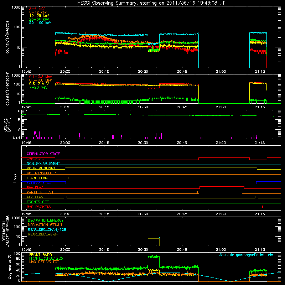The image size is (285, 285).
Task: Select the ATTENUATOR_STATE flag label
Action: point(43,154)
